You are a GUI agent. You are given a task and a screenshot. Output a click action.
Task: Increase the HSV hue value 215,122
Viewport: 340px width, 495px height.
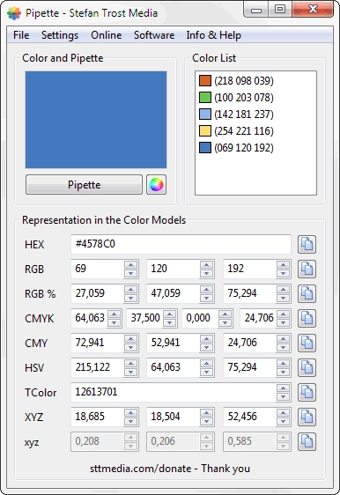click(x=130, y=364)
